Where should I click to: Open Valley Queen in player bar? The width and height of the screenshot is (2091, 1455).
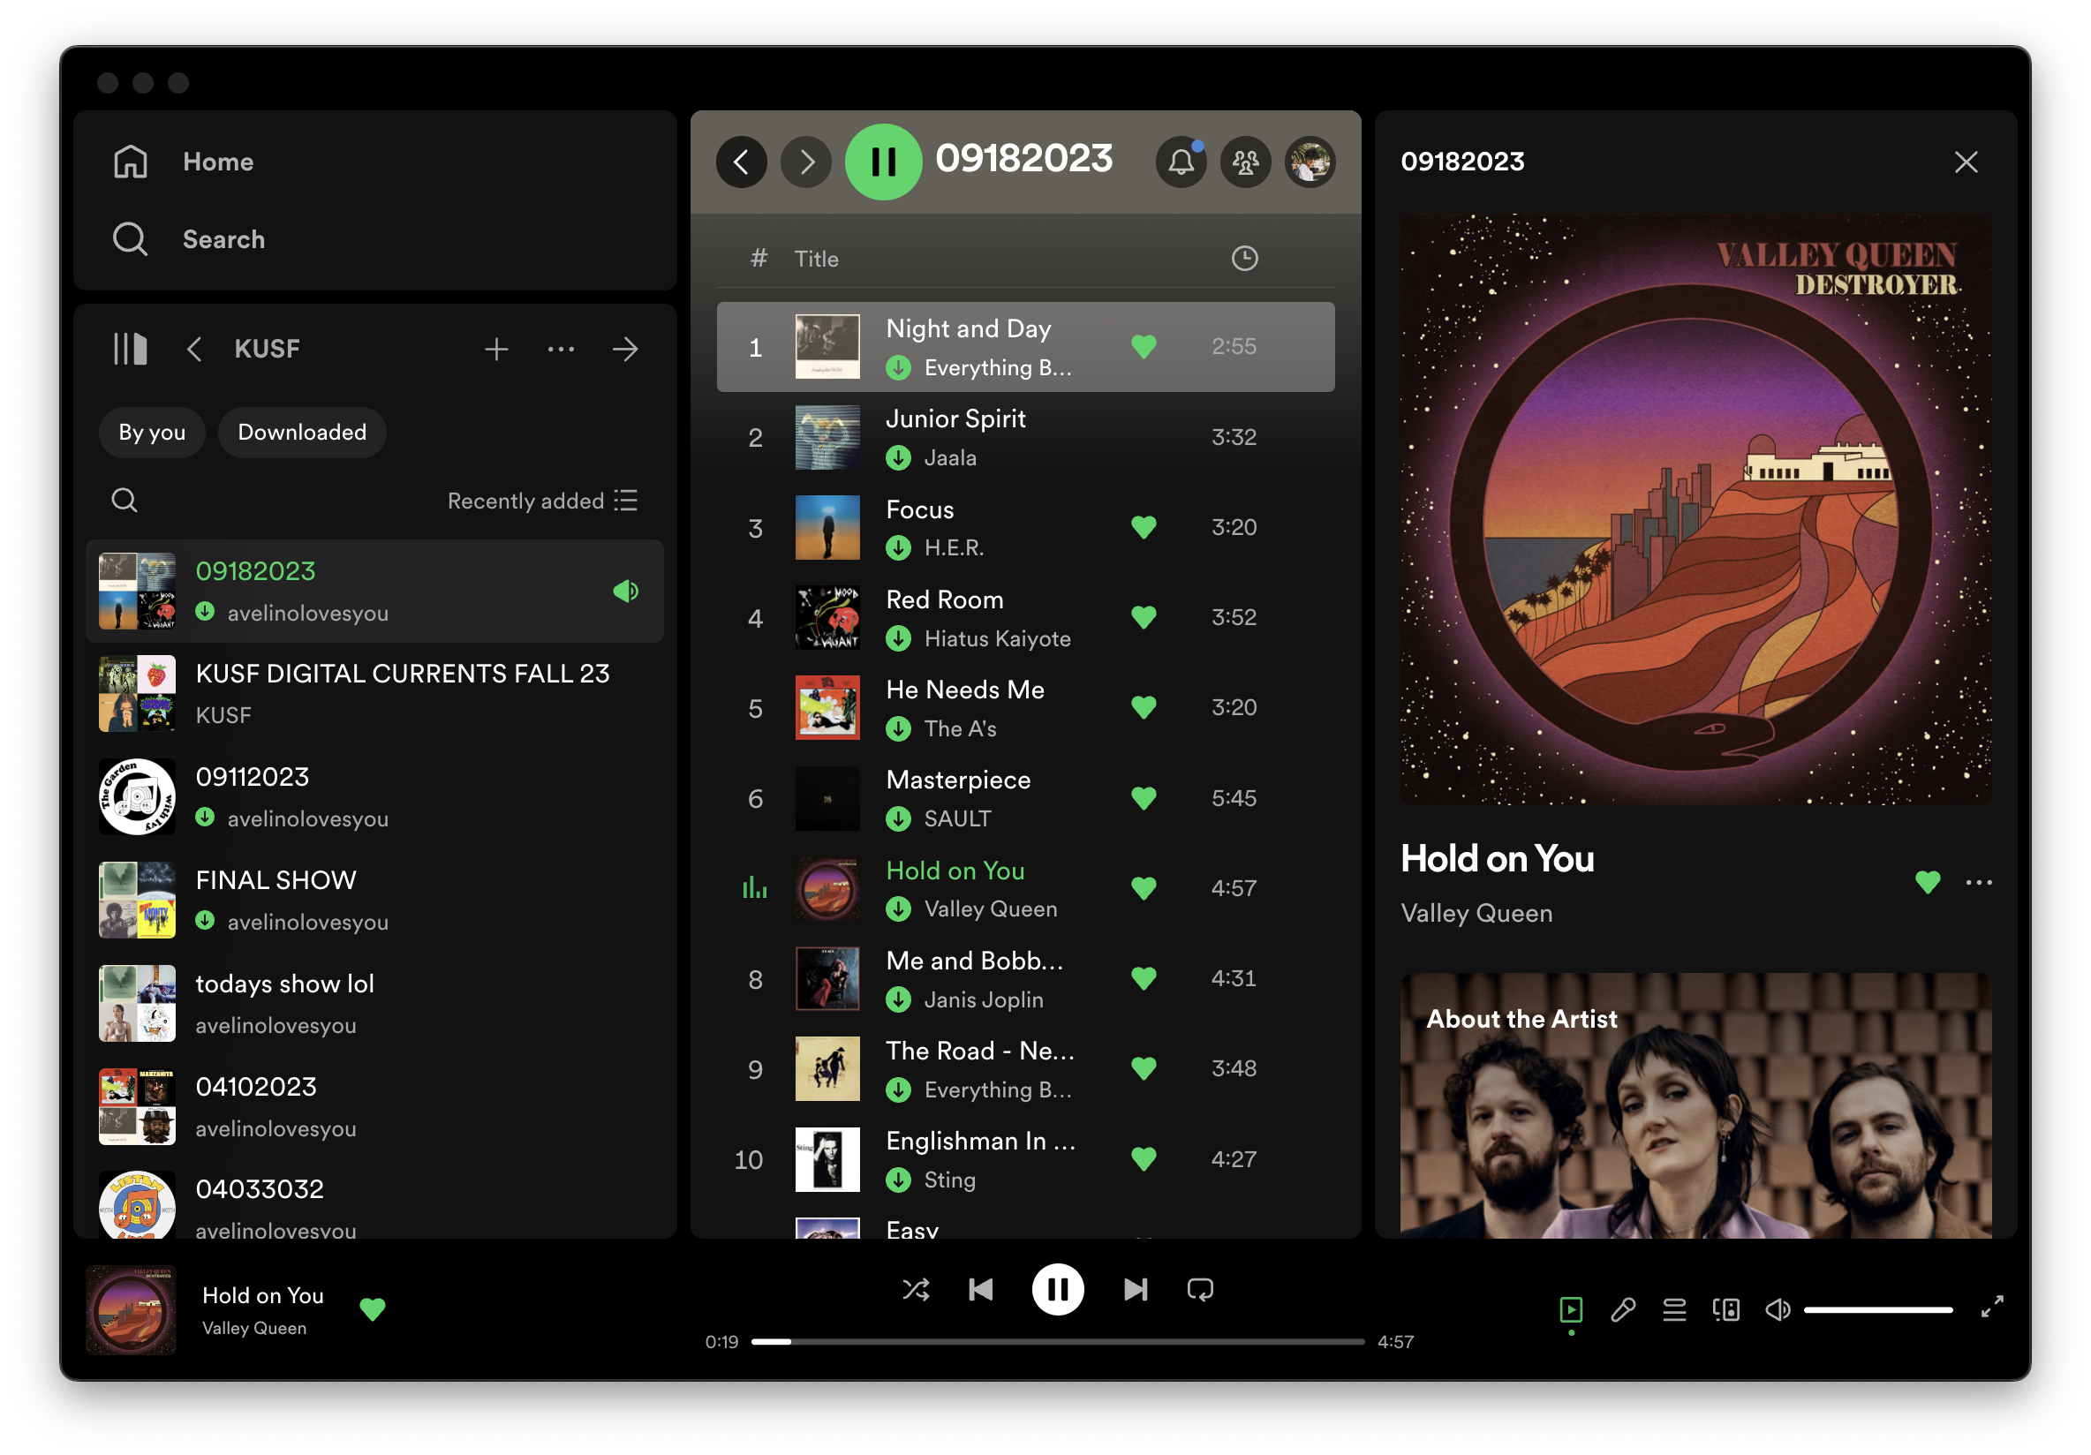tap(254, 1329)
